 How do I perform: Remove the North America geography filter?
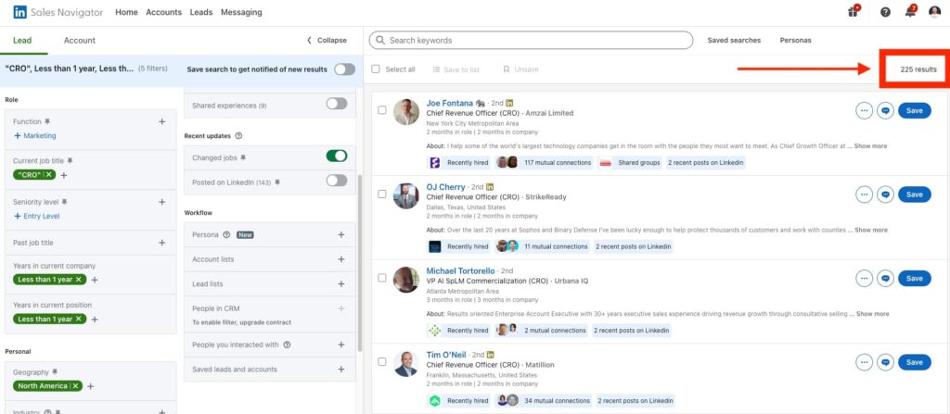tap(76, 385)
